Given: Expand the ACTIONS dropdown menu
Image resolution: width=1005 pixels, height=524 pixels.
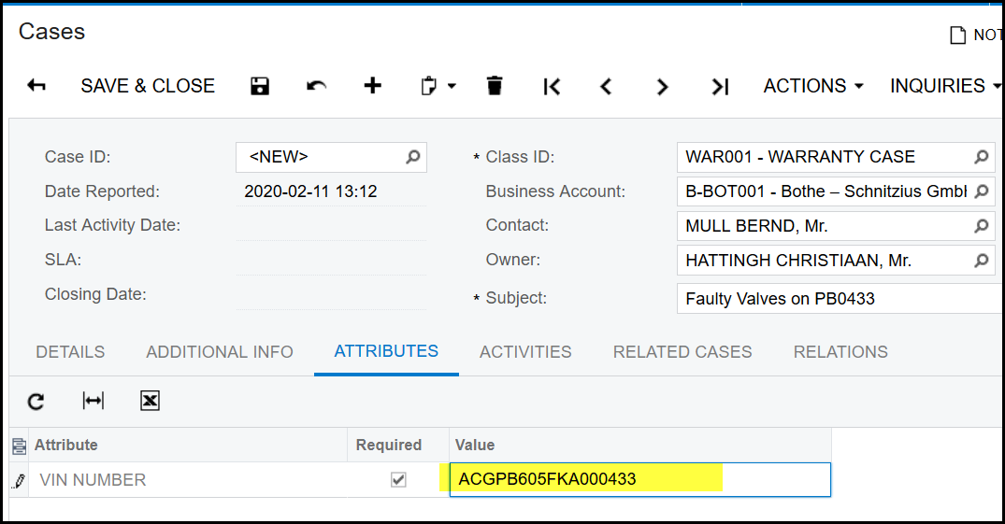Looking at the screenshot, I should coord(811,86).
